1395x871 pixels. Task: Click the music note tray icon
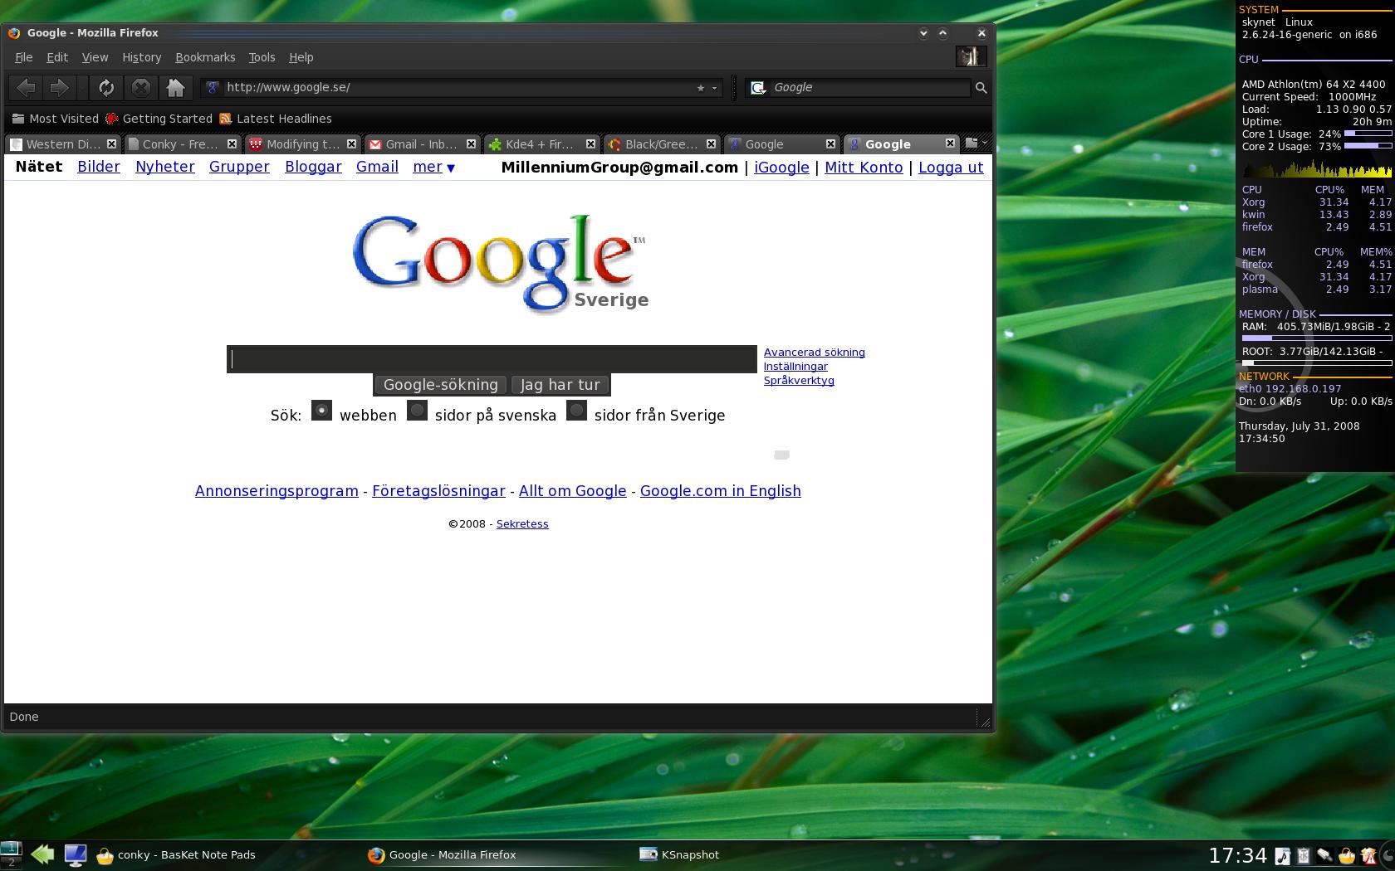[x=1283, y=855]
